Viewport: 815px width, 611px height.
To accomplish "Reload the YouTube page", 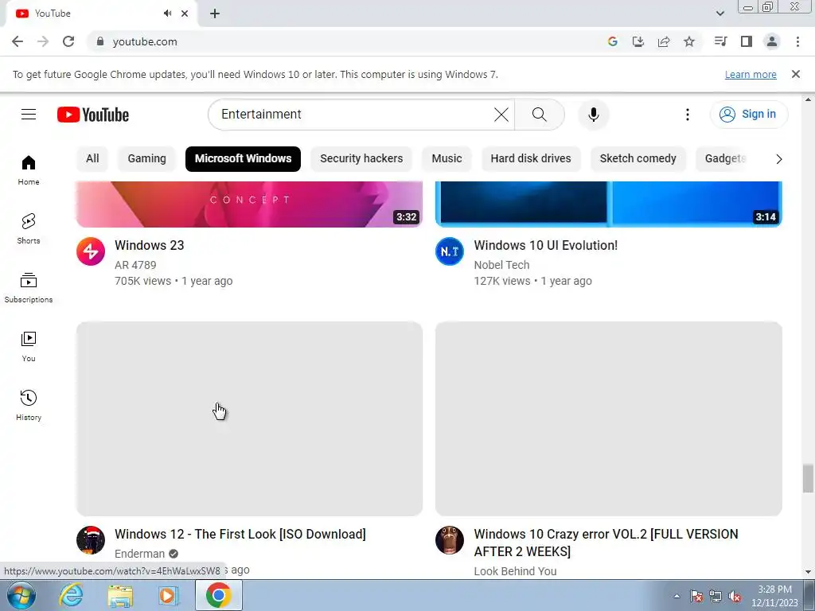I will (x=68, y=41).
